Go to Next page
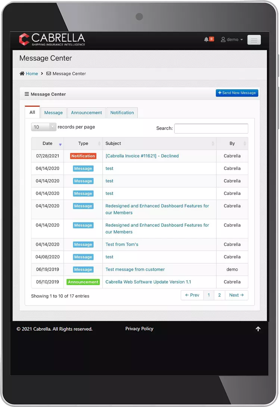Image resolution: width=280 pixels, height=407 pixels. 236,295
